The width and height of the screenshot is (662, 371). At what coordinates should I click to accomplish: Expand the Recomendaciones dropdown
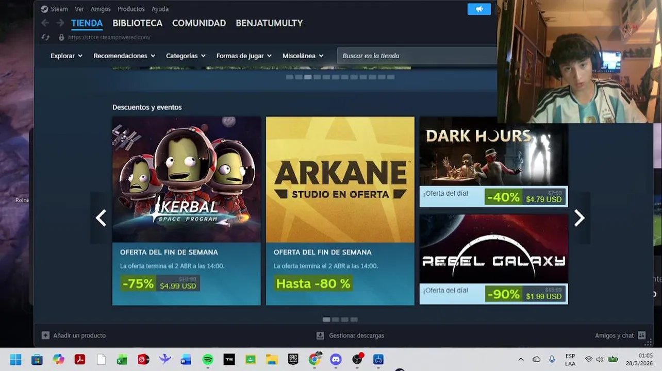124,56
